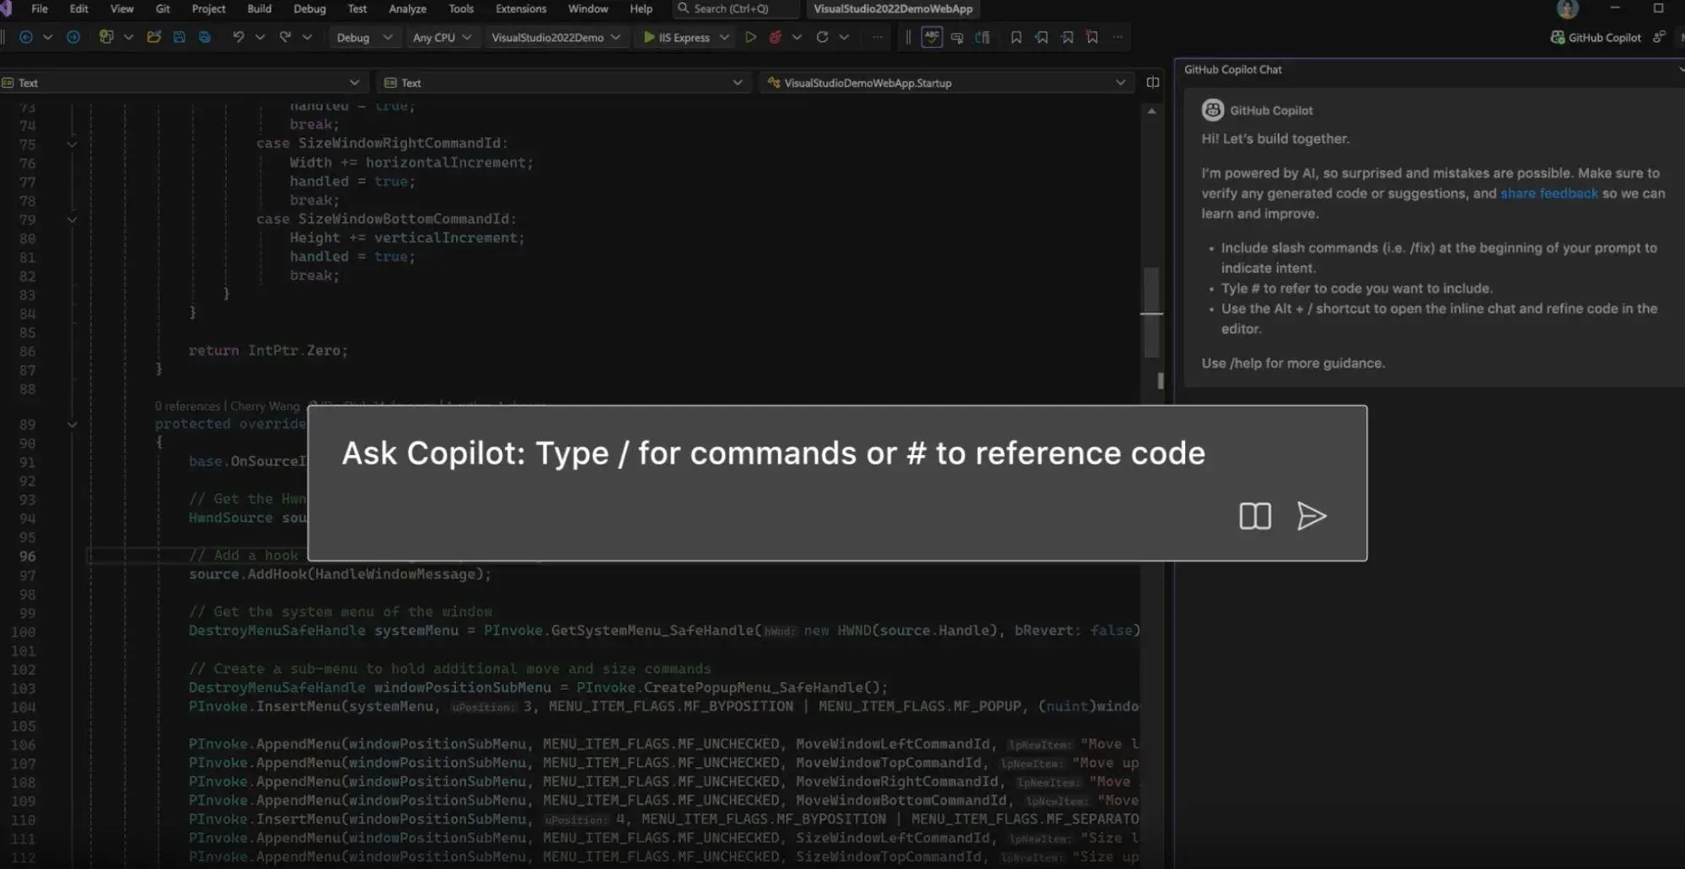Open toolbar overflow dots after Restart icon
1685x869 pixels.
(877, 37)
